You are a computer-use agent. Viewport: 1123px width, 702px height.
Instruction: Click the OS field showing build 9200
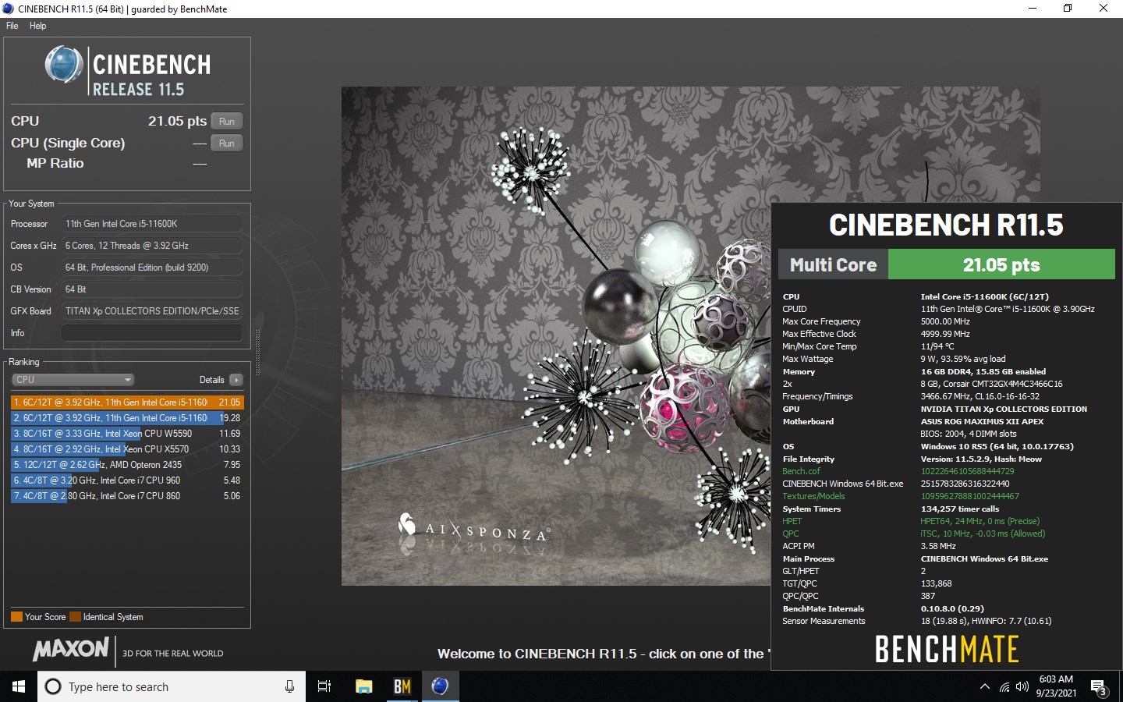click(151, 268)
